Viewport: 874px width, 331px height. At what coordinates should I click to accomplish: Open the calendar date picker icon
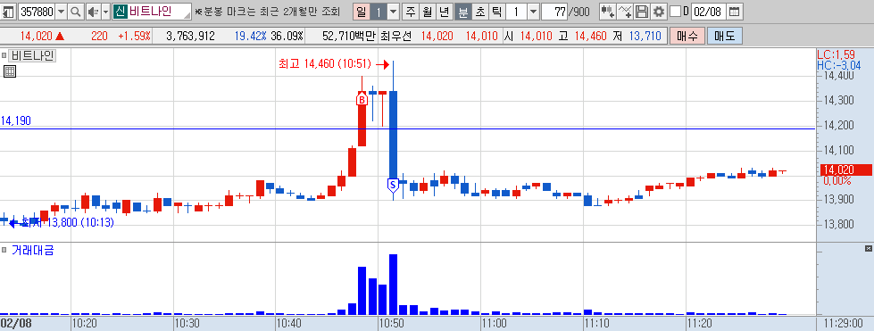735,11
